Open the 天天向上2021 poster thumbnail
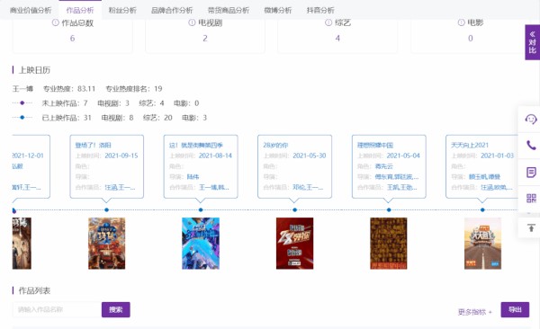Screen dimensions: 540x329 tap(482, 243)
